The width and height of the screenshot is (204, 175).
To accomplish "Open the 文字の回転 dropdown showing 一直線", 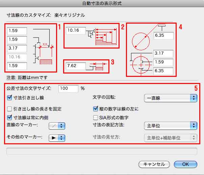I will pos(170,98).
